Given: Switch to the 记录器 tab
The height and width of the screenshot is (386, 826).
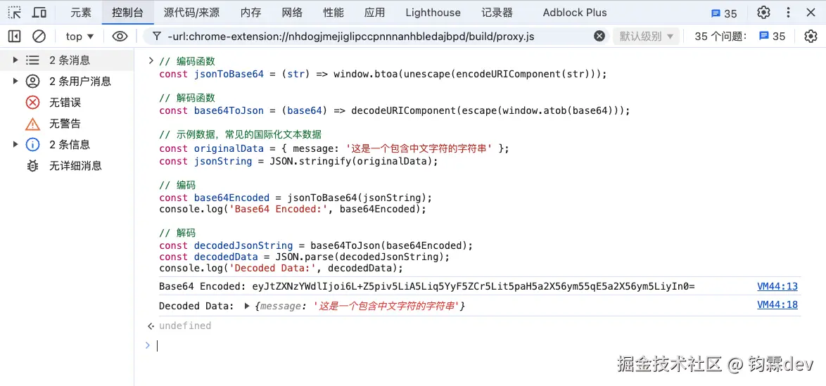Looking at the screenshot, I should pyautogui.click(x=497, y=13).
